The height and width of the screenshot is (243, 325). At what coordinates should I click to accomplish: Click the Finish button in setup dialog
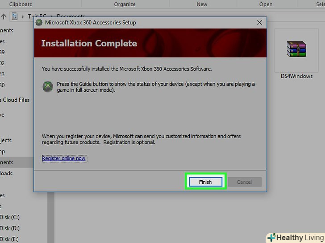(205, 182)
